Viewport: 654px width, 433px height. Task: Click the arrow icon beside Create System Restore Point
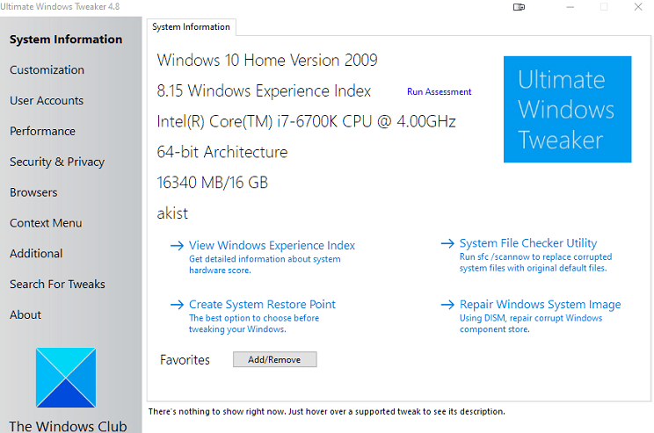pyautogui.click(x=177, y=305)
